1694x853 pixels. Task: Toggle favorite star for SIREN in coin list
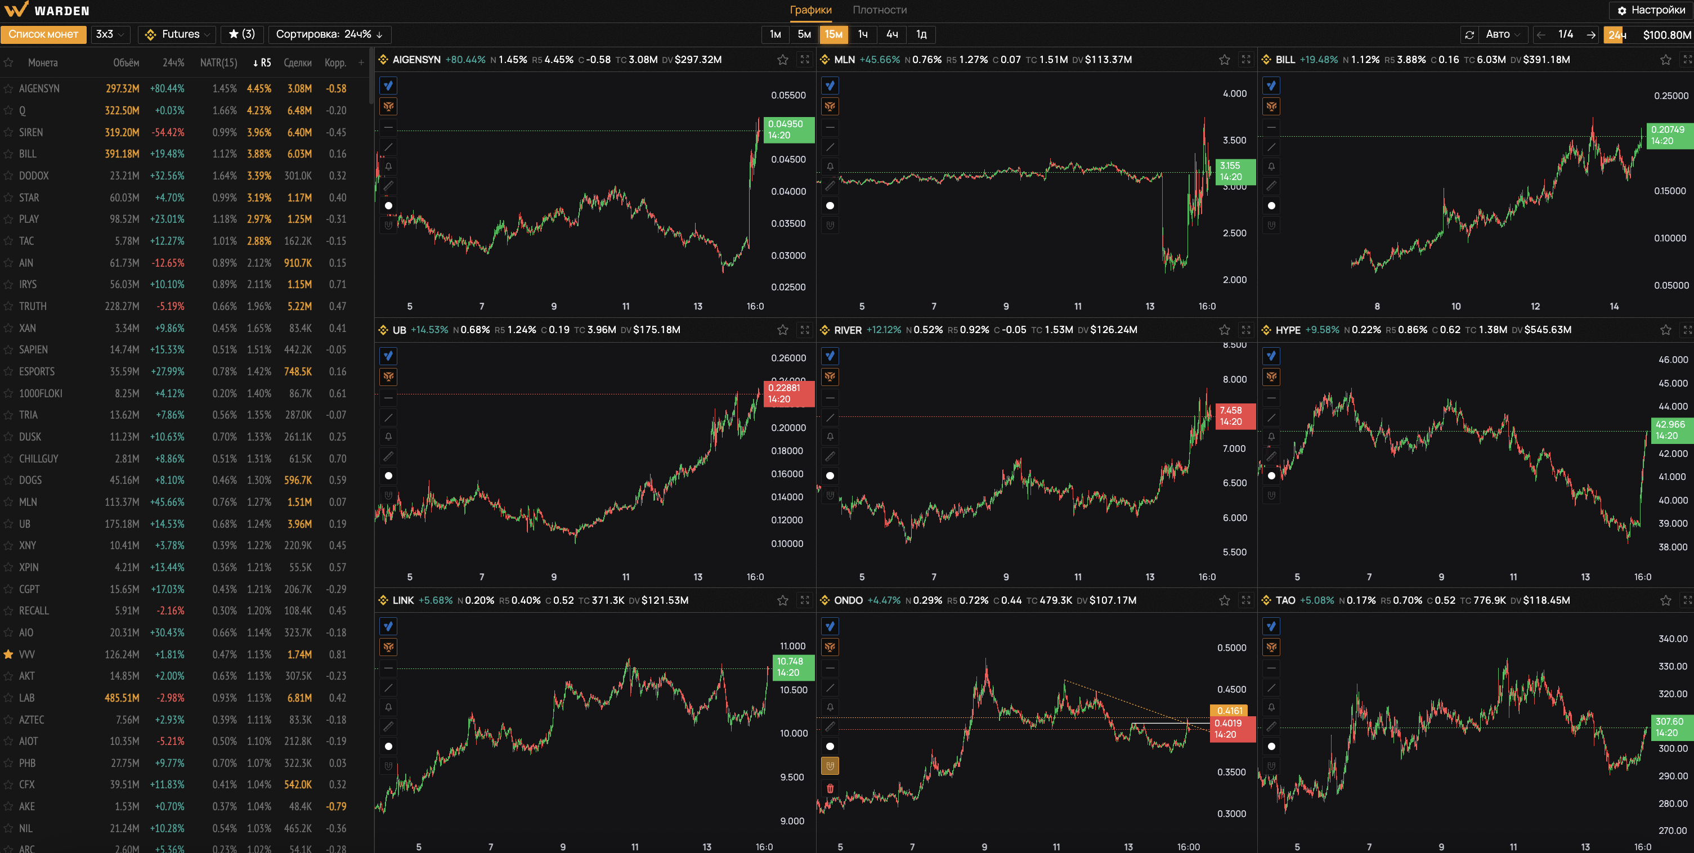[x=8, y=132]
